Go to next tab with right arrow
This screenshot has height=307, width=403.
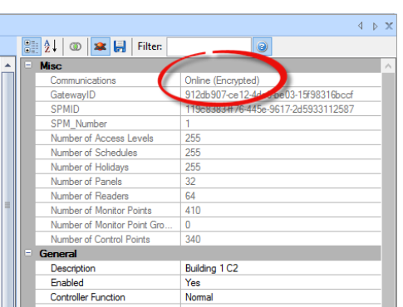pos(375,27)
